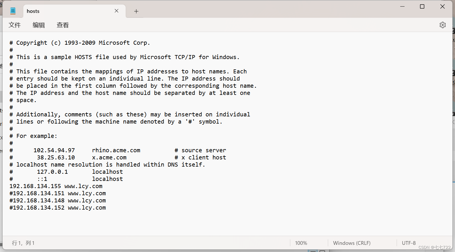455x252 pixels.
Task: Click the 'Additionally, comments' line
Action: pos(130,114)
